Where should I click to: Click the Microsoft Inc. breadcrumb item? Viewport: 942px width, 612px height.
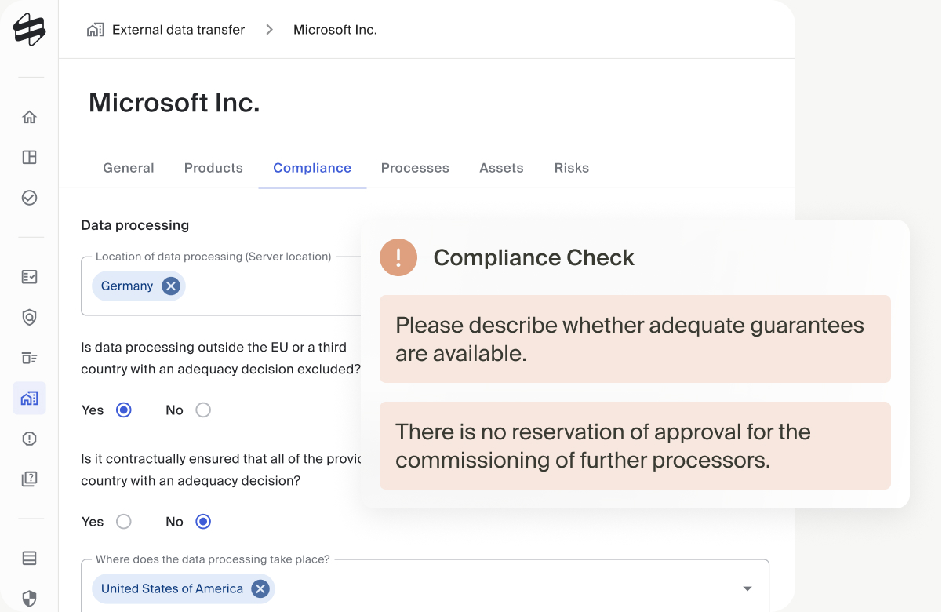[x=335, y=30]
